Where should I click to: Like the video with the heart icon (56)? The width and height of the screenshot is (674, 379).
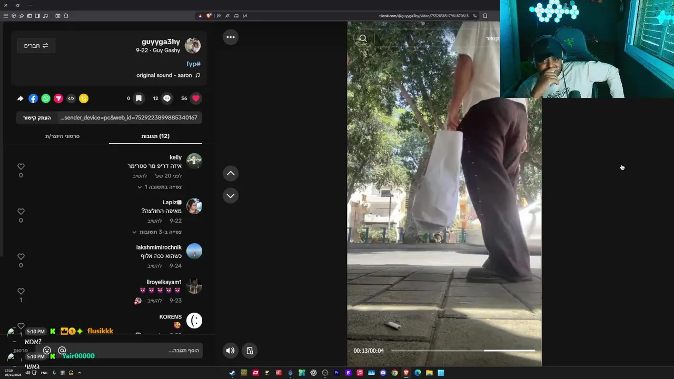coord(196,98)
